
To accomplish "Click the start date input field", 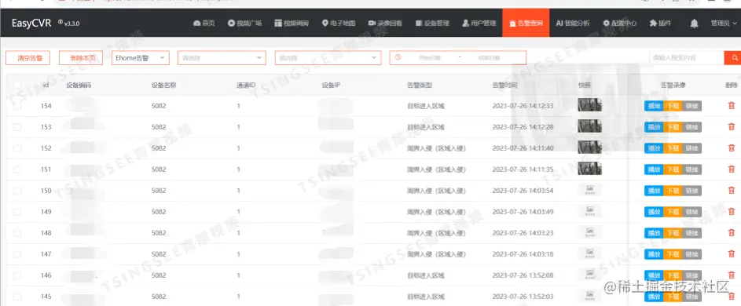I will click(429, 57).
